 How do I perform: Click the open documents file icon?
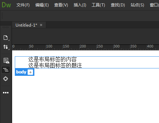6,38
